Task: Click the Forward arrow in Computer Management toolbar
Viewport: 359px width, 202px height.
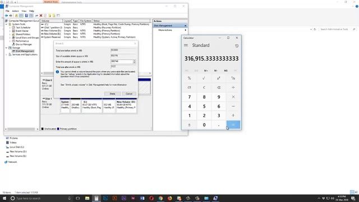Action: coord(11,16)
